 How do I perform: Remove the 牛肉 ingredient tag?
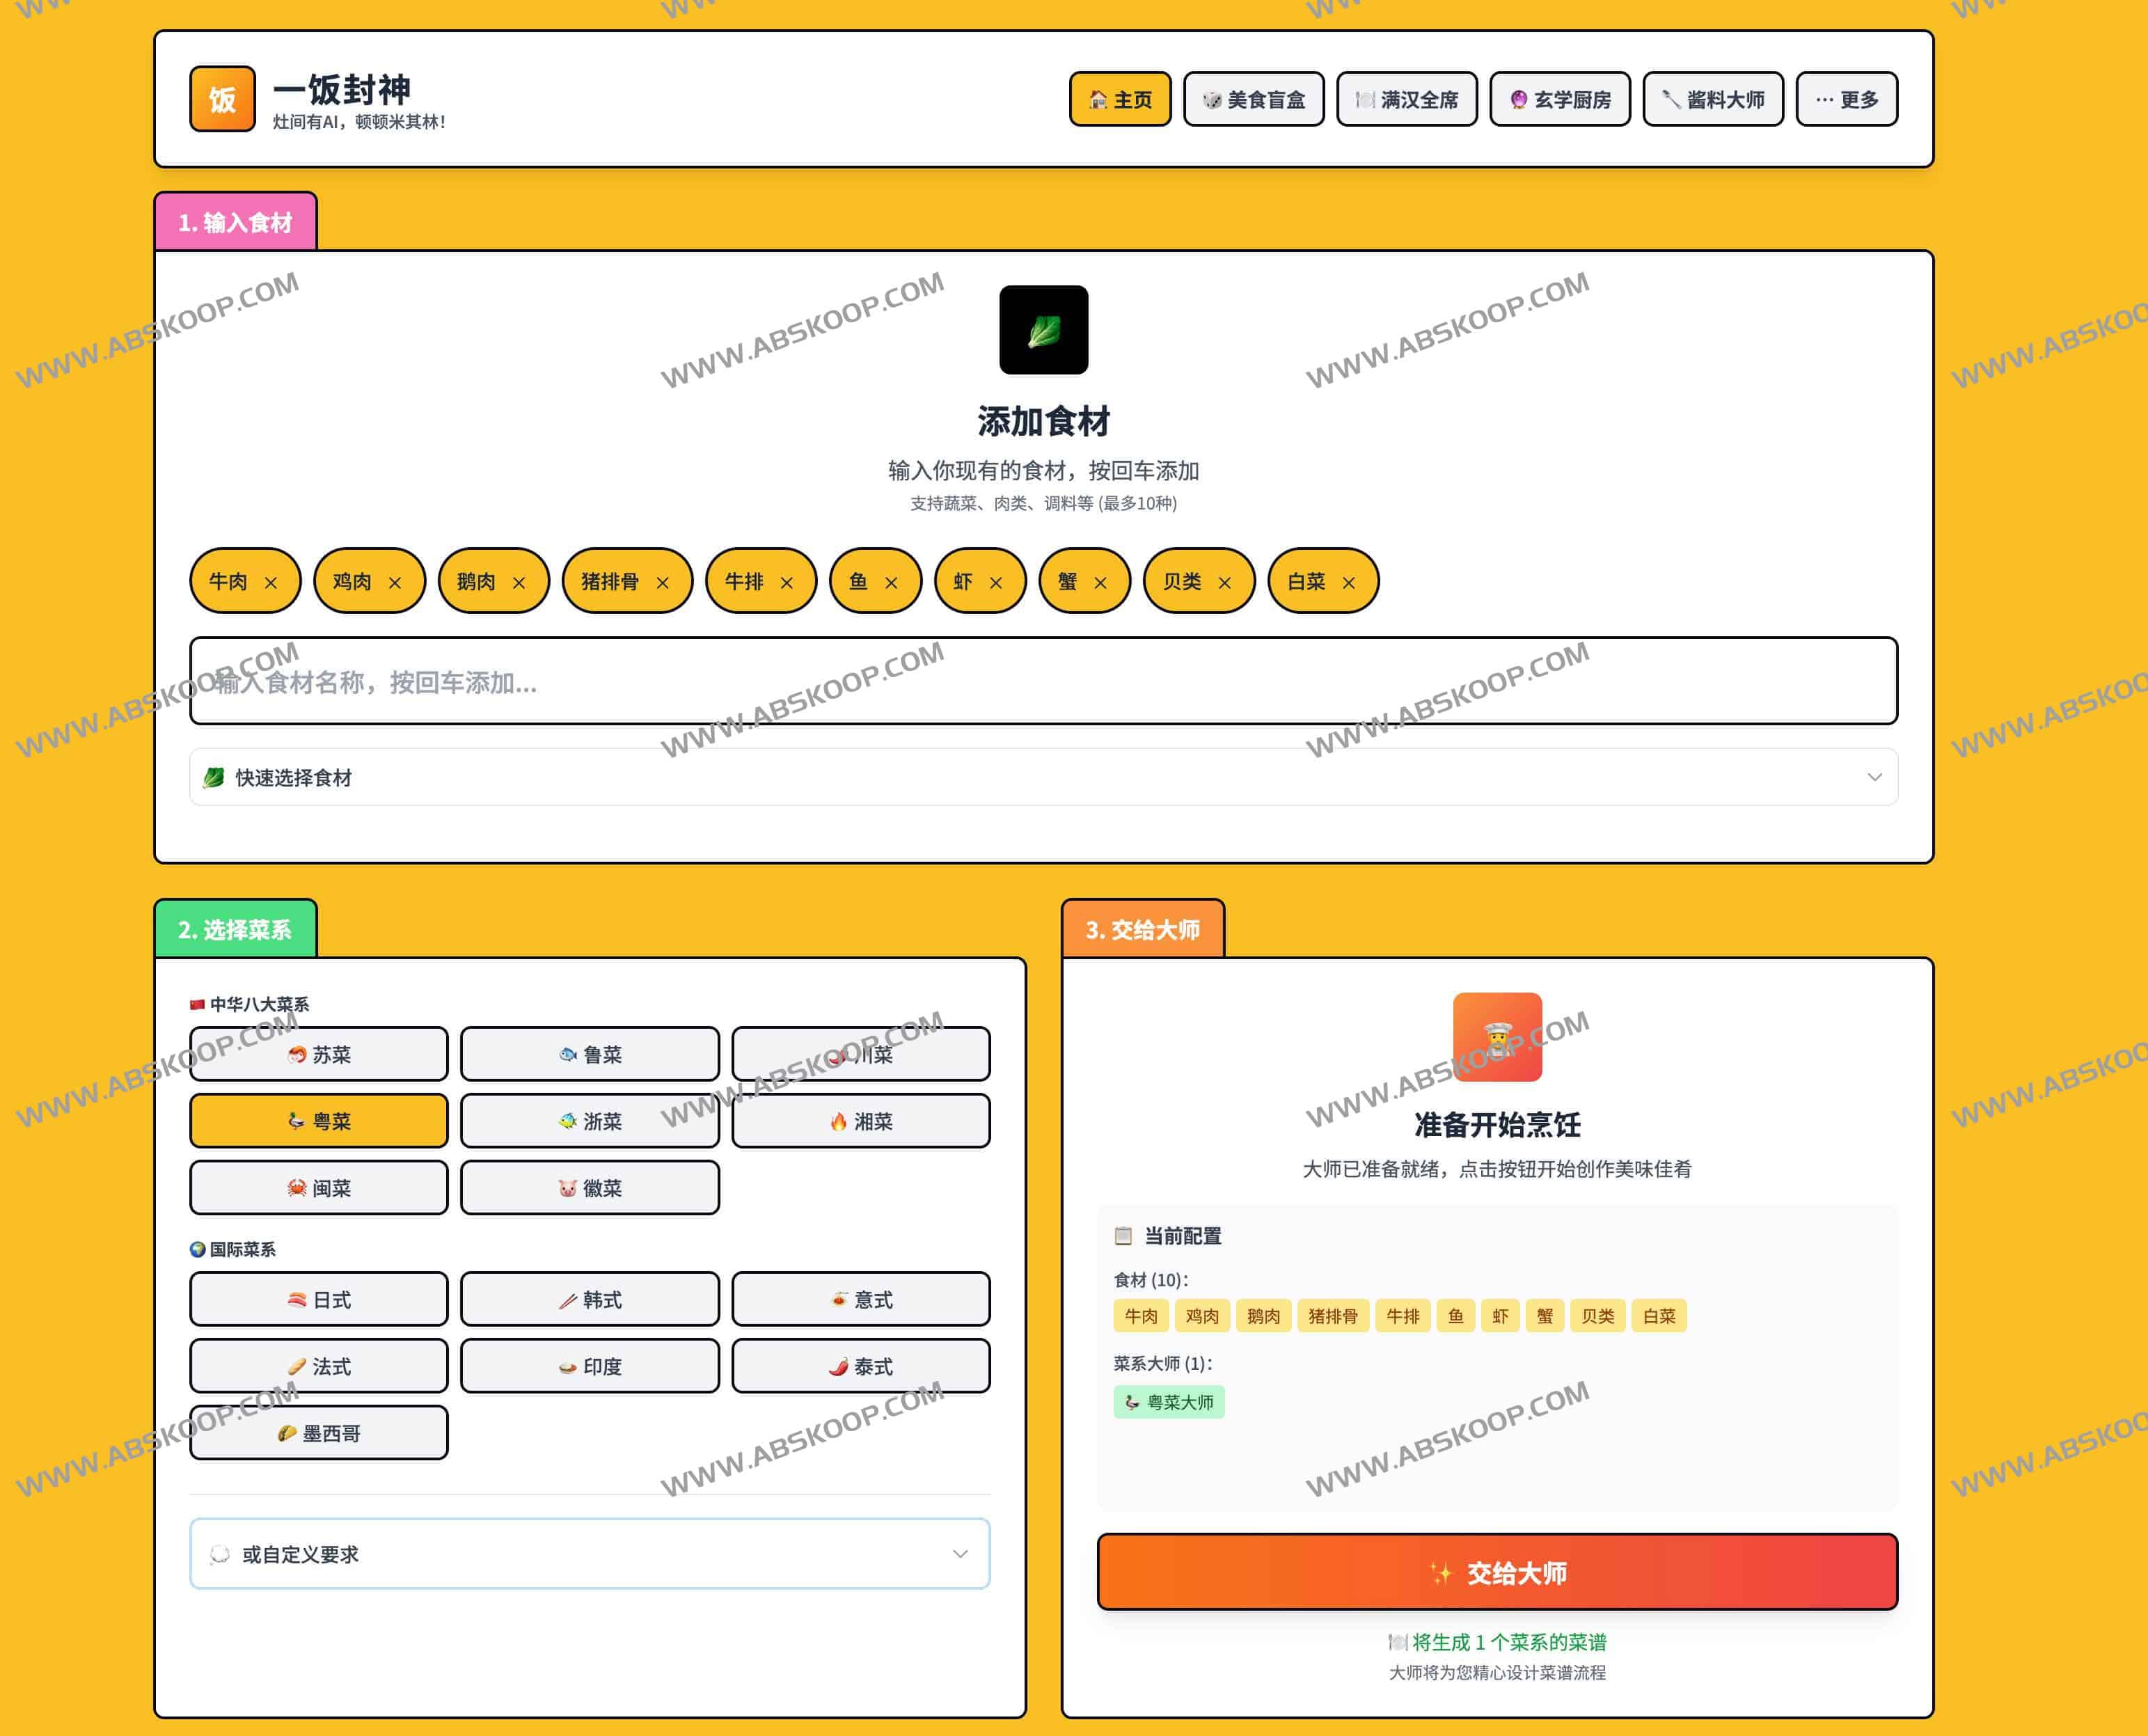click(x=270, y=583)
